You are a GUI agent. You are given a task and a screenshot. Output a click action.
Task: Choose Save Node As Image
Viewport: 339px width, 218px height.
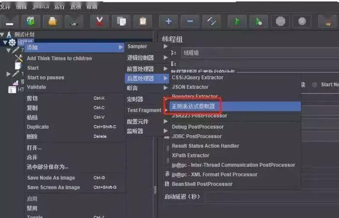[74, 178]
